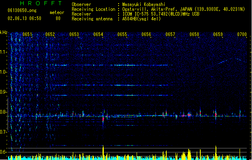Select the filename 06130650.png
The image size is (252, 160).
pyautogui.click(x=22, y=10)
